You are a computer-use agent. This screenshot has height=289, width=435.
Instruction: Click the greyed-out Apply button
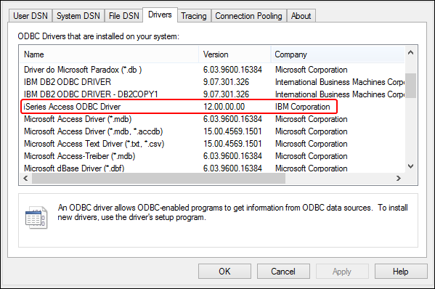point(342,271)
